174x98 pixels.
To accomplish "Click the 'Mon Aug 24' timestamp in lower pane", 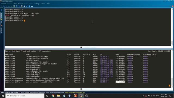I will pos(159,51).
